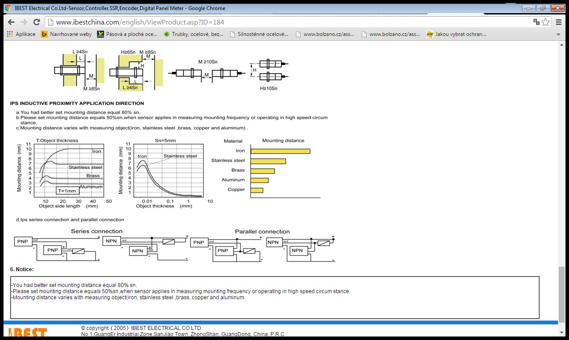Show hidden bookmarks via the overflow chevron
569x340 pixels.
tap(558, 34)
